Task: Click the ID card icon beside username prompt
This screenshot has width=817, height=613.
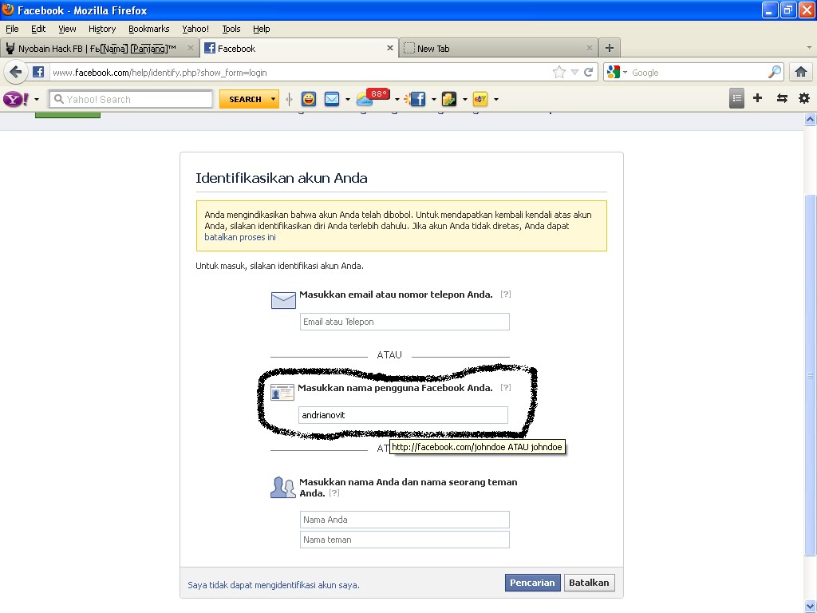Action: (282, 393)
